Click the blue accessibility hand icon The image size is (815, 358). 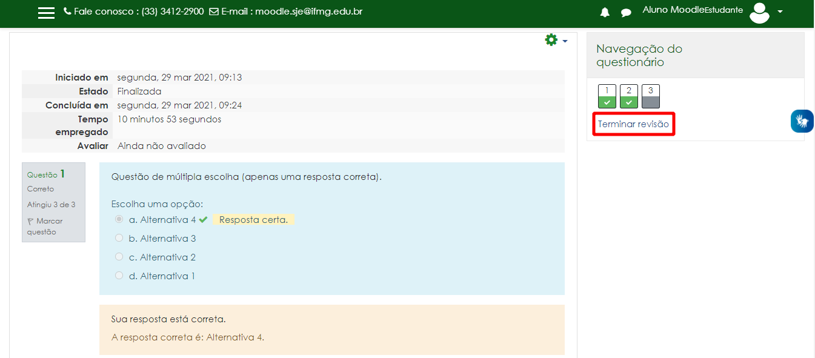click(802, 121)
